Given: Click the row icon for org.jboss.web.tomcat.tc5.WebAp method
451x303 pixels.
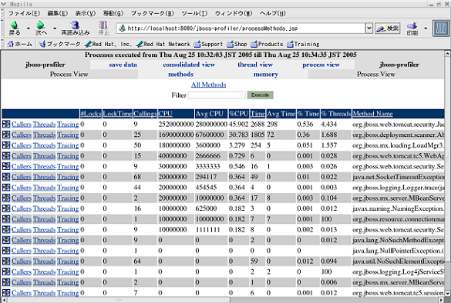Looking at the screenshot, I should (x=6, y=155).
